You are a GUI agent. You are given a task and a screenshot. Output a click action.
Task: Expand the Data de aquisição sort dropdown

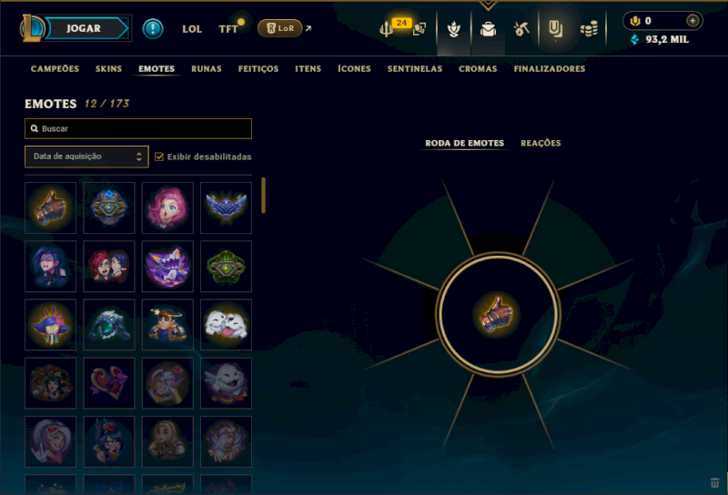pyautogui.click(x=86, y=157)
